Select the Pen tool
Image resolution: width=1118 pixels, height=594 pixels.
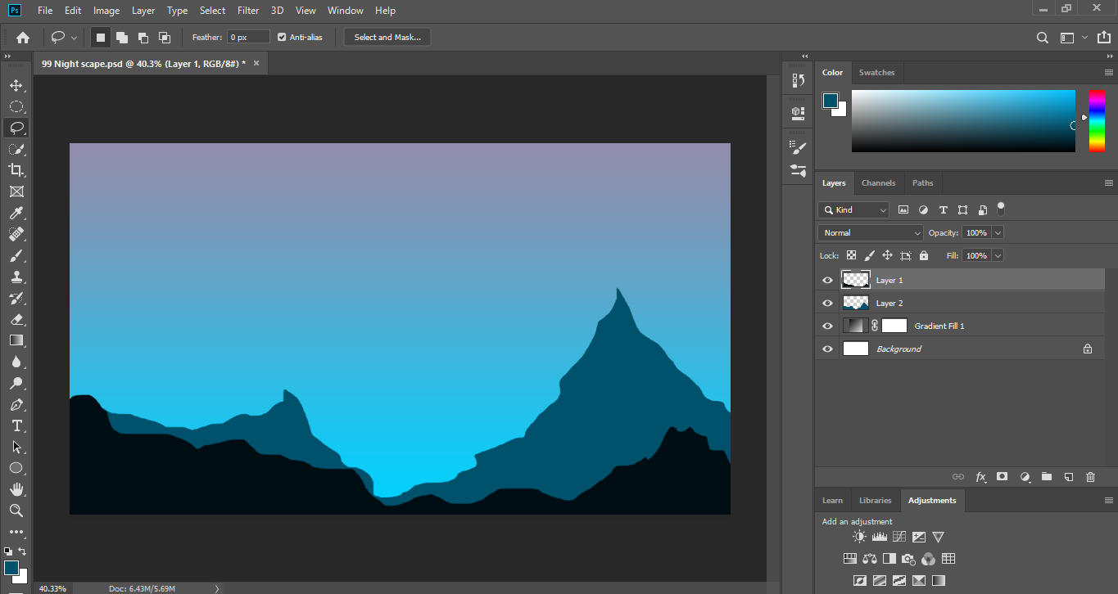[16, 404]
